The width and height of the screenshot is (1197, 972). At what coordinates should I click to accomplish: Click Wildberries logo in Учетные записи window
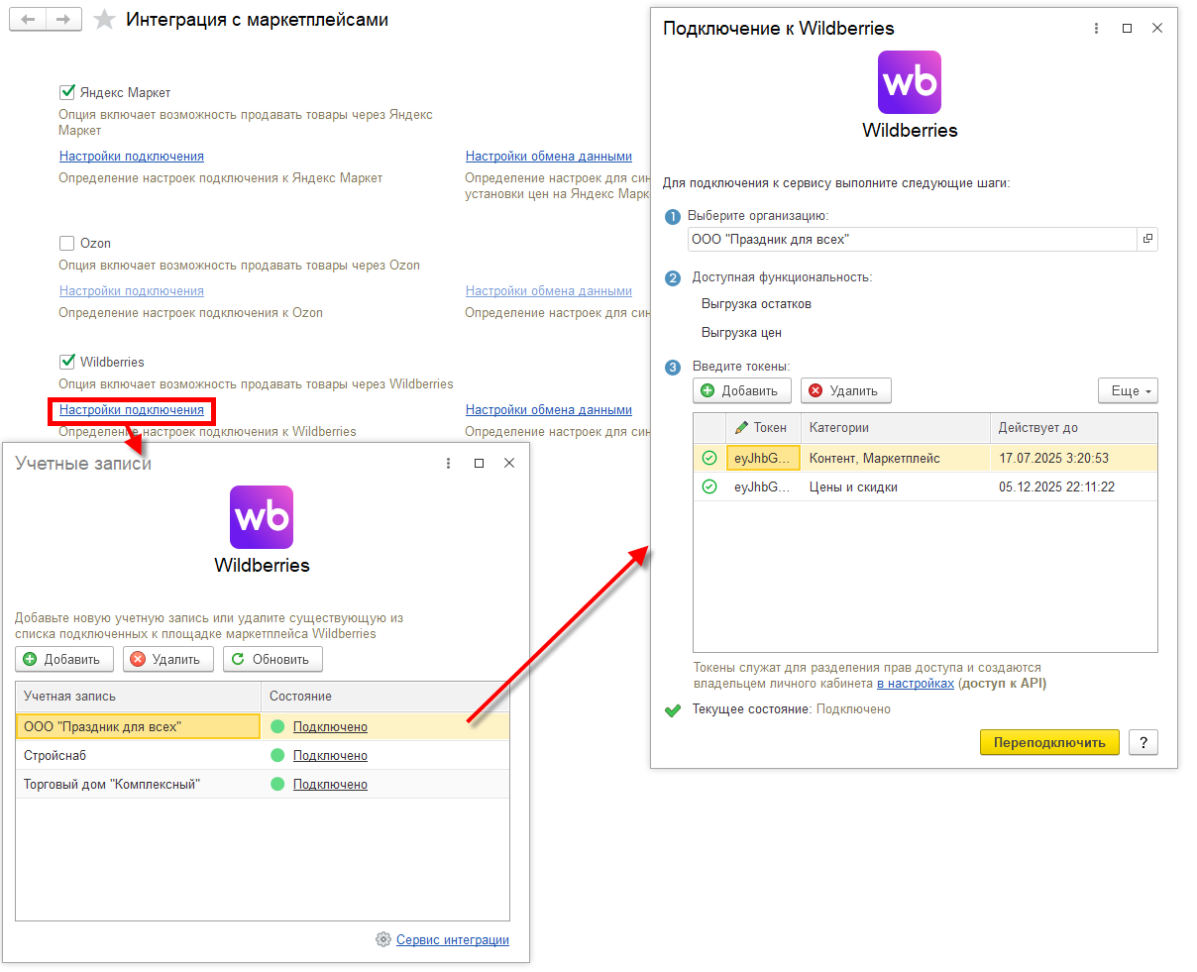(262, 517)
